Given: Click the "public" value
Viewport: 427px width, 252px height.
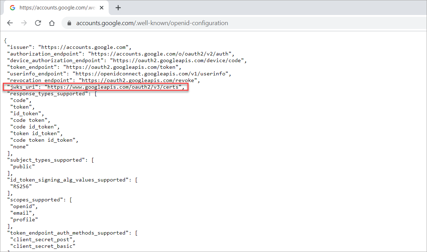Looking at the screenshot, I should [x=22, y=166].
